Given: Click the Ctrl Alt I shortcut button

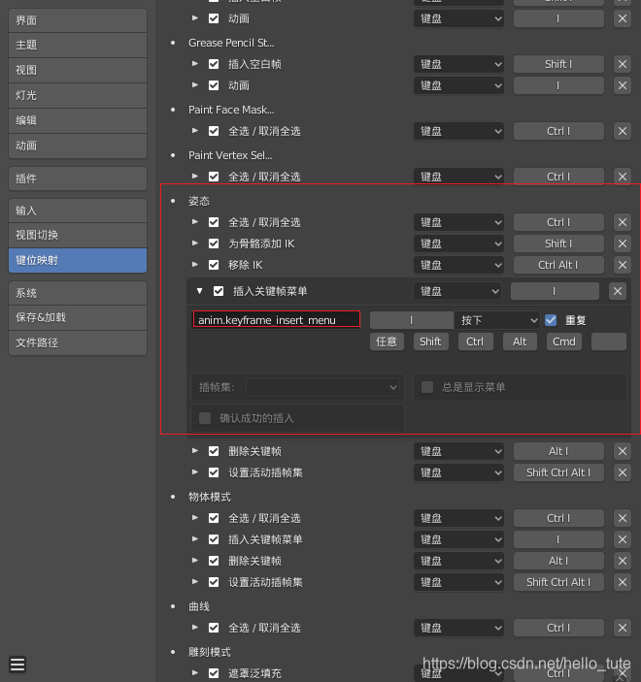Looking at the screenshot, I should [x=558, y=265].
